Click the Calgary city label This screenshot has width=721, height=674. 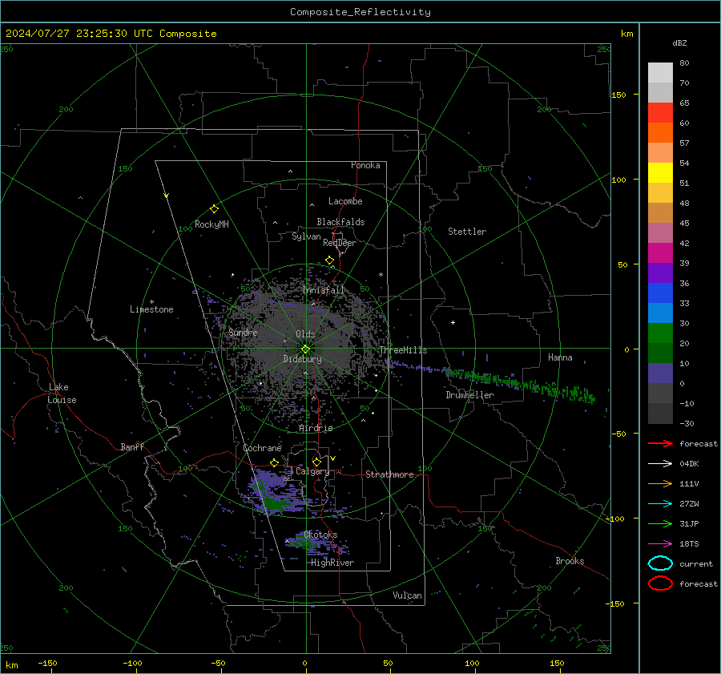click(312, 471)
